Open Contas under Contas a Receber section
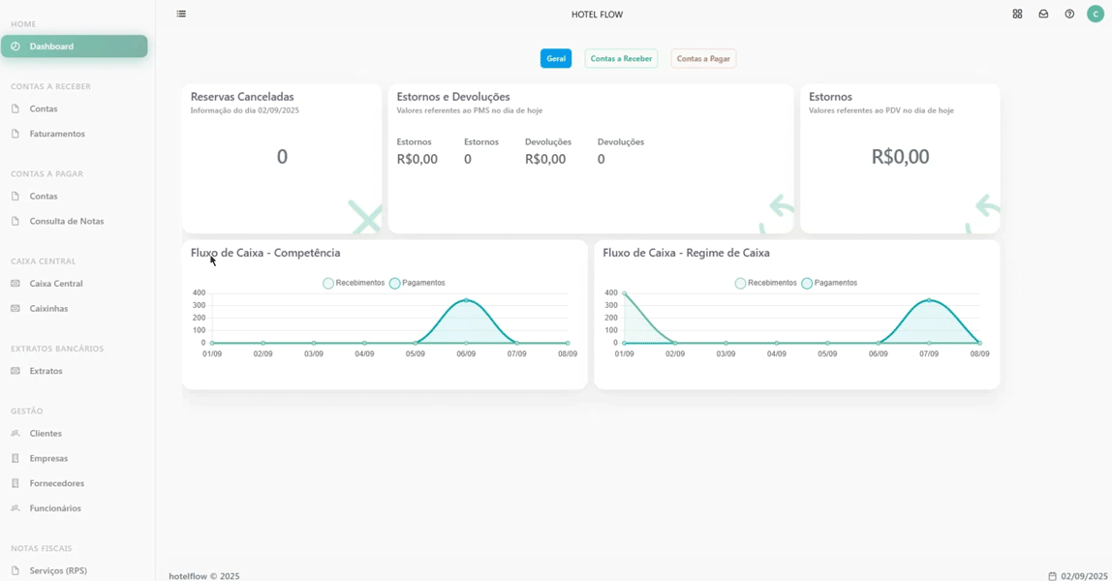 point(44,109)
